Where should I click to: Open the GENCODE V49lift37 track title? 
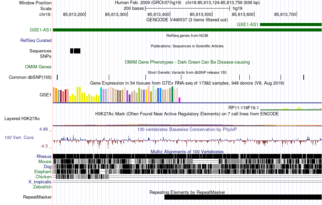(x=187, y=20)
